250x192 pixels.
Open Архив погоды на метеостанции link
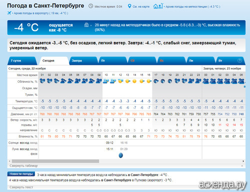[192, 6]
